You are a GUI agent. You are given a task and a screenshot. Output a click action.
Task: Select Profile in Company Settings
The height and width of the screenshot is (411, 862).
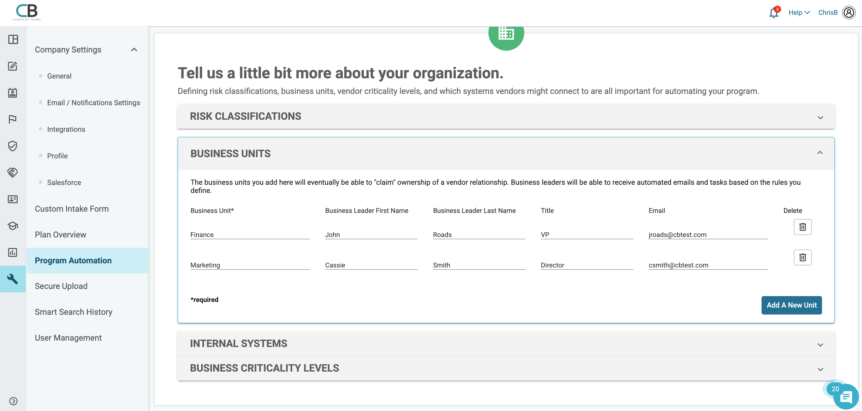[57, 156]
